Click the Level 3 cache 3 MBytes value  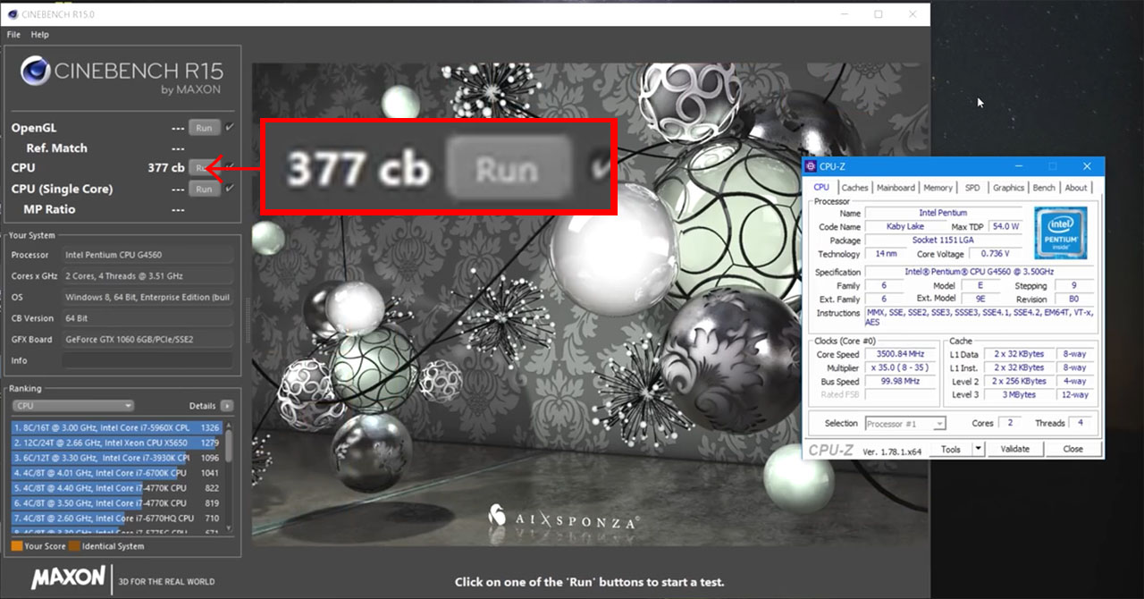tap(1019, 394)
